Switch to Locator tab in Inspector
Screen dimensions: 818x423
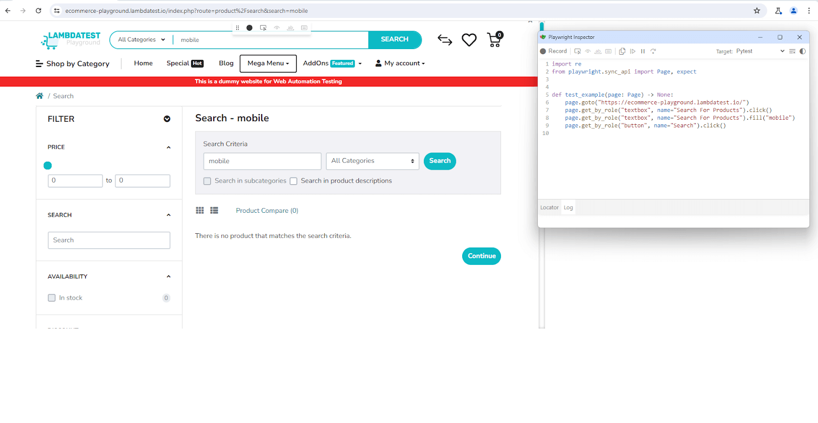coord(550,208)
